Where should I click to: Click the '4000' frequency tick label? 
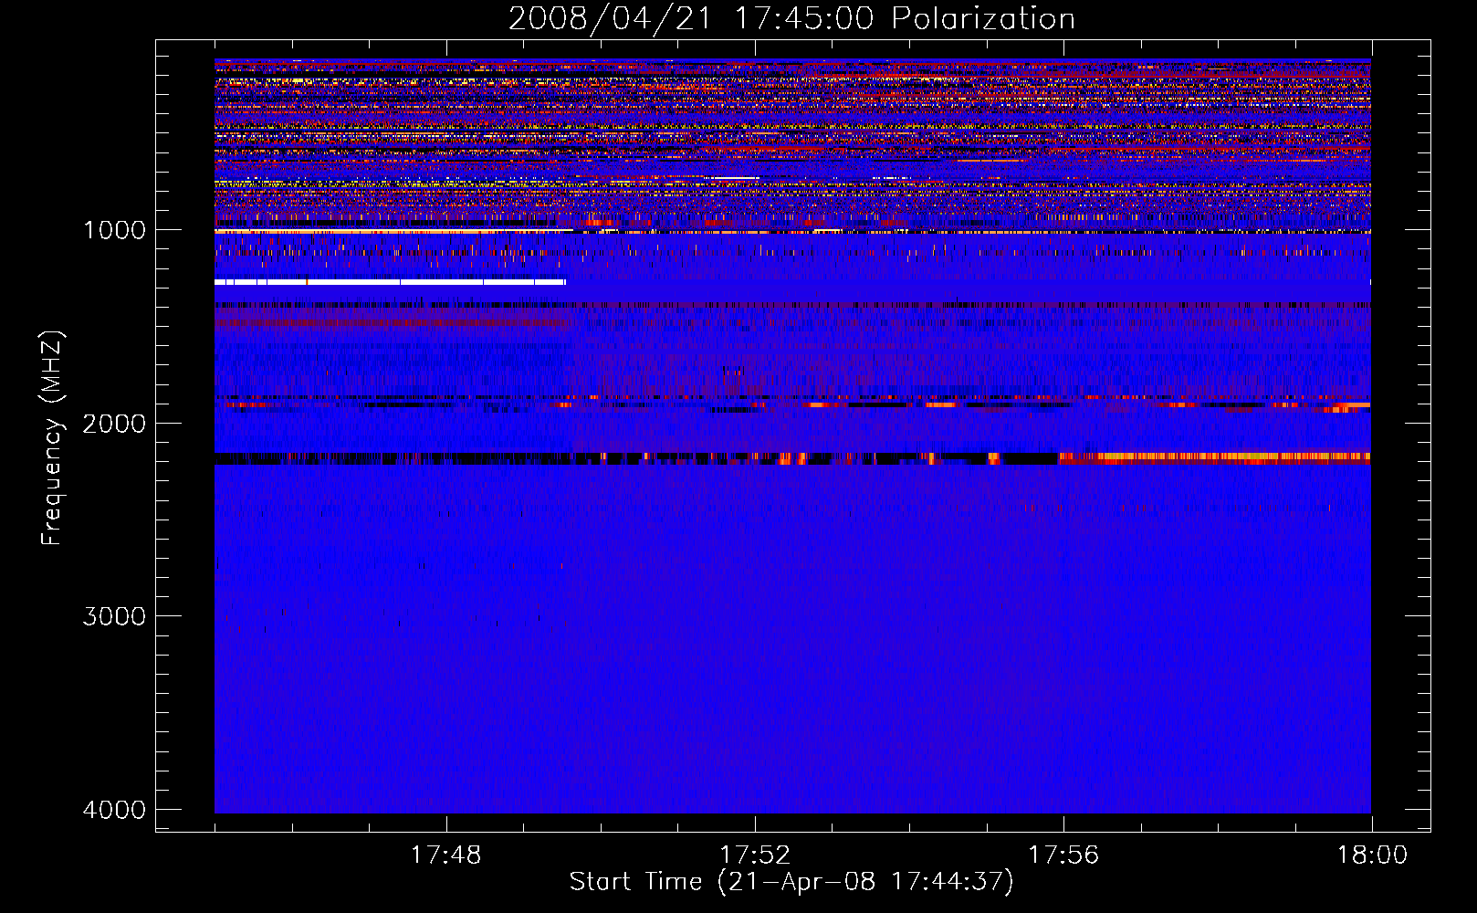click(114, 810)
